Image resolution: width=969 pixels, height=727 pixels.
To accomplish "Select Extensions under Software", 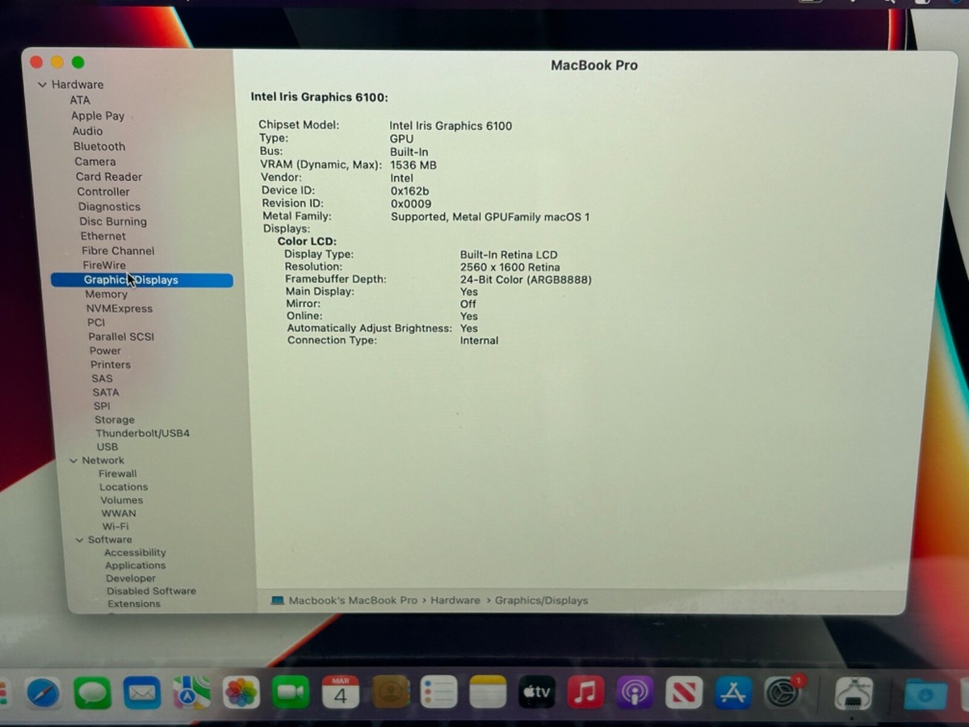I will 134,604.
